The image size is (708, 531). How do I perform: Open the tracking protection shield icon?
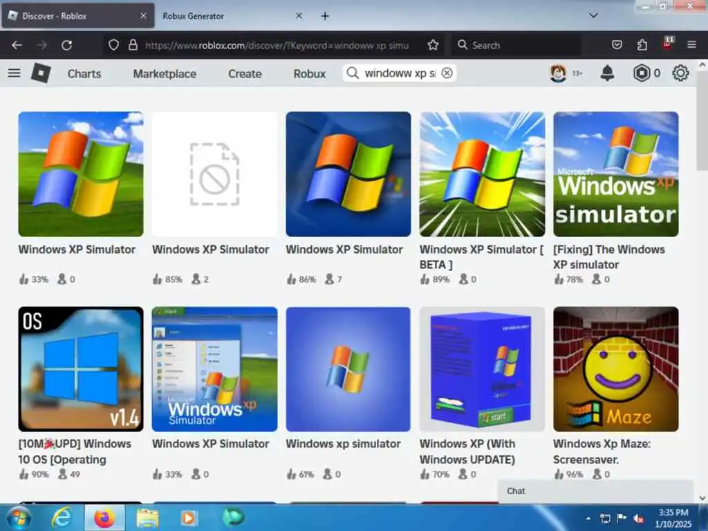114,45
